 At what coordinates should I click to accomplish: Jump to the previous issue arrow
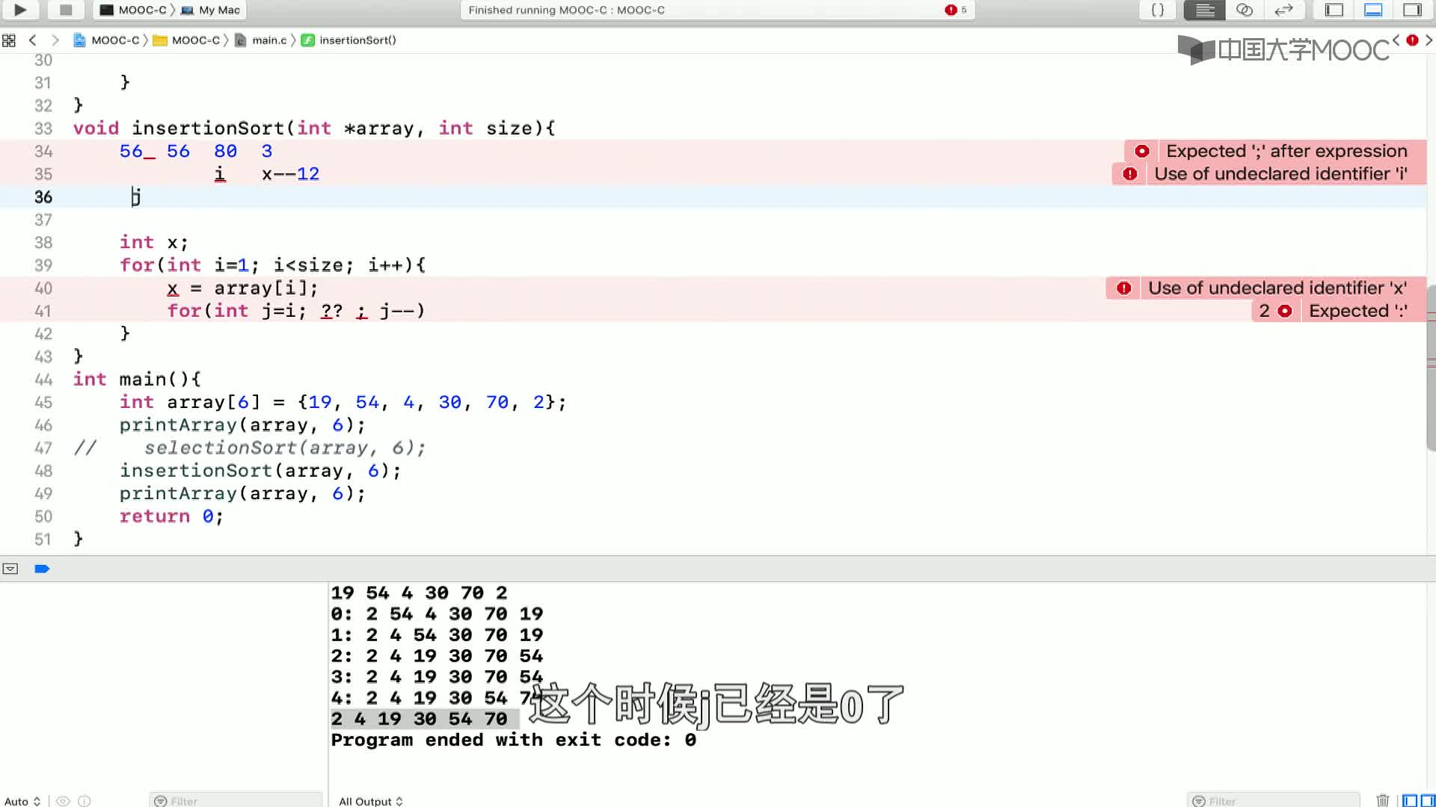point(1396,40)
